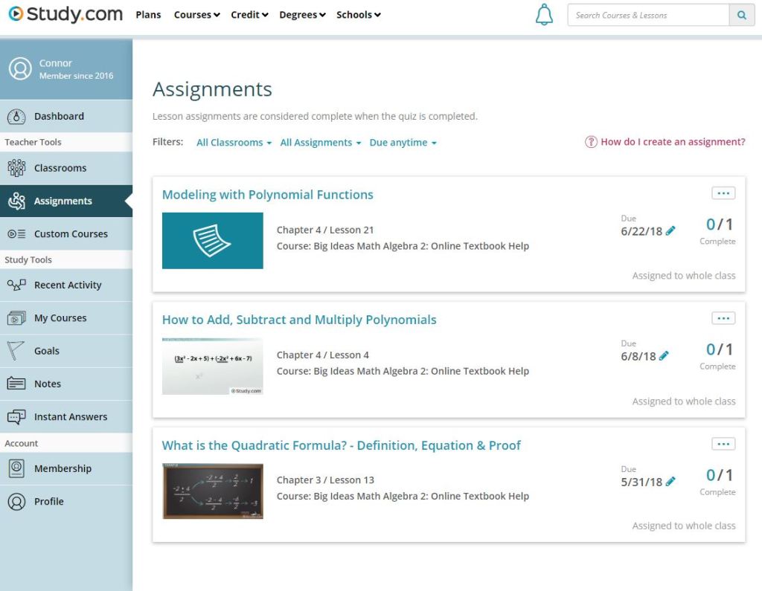Screen dimensions: 762x591
Task: Open the Due anytime filter dropdown
Action: pyautogui.click(x=403, y=142)
